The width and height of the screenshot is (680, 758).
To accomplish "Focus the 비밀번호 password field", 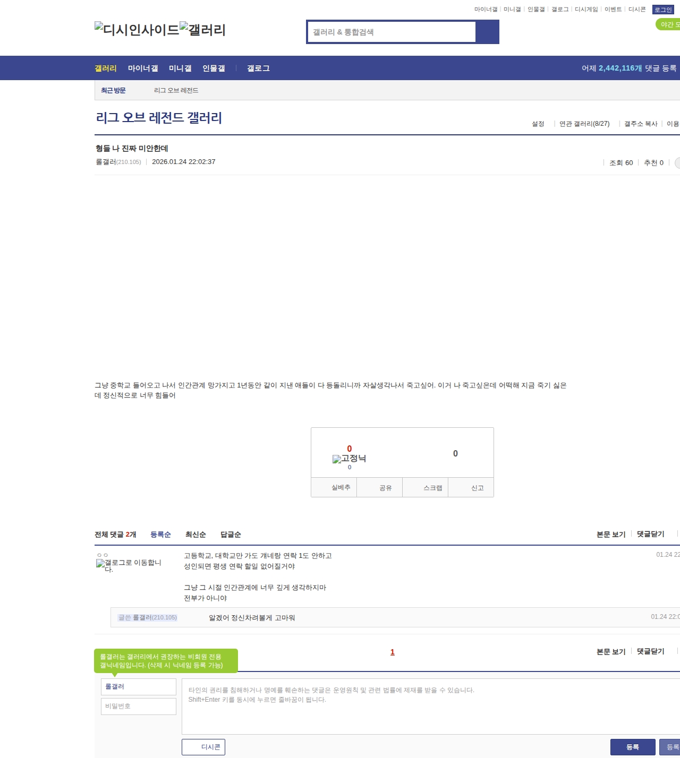I will tap(139, 707).
